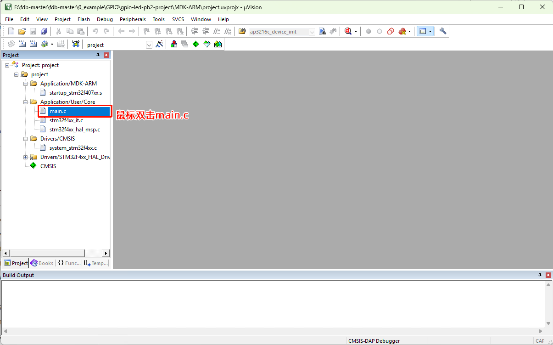Click the Open file folder icon
553x345 pixels.
(x=22, y=31)
